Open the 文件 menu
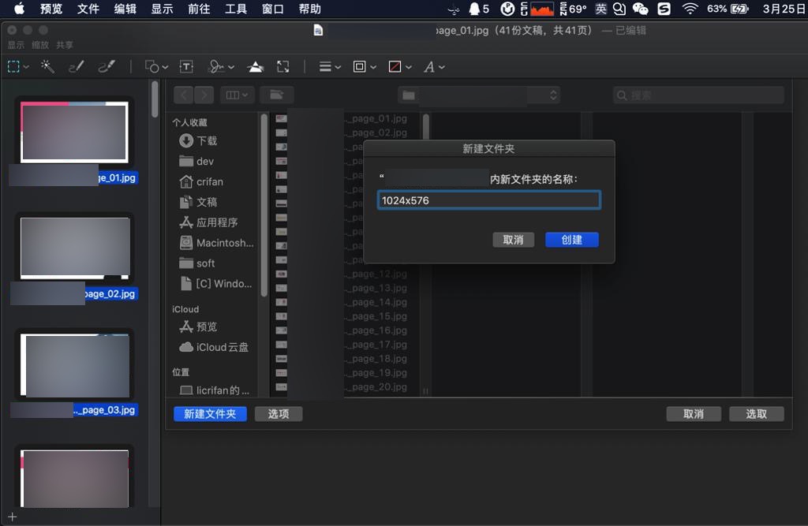The height and width of the screenshot is (526, 808). (x=88, y=9)
